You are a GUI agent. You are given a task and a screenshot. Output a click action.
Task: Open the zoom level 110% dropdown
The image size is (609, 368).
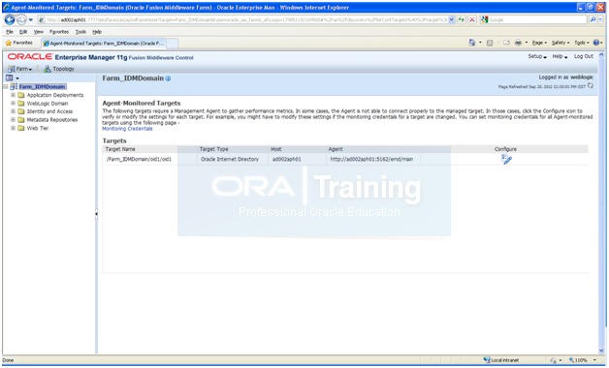point(583,360)
